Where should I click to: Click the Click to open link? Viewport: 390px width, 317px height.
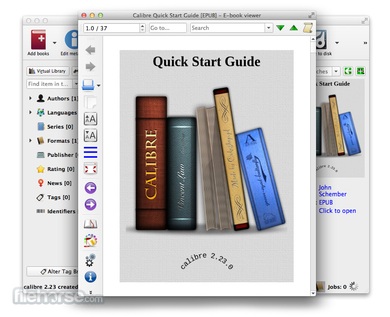[337, 211]
